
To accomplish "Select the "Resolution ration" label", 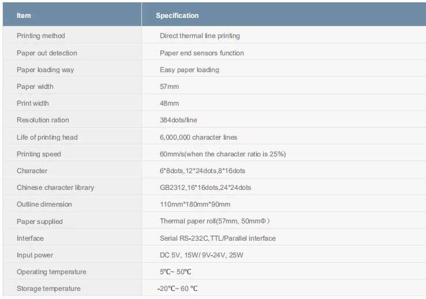I will click(x=43, y=120).
